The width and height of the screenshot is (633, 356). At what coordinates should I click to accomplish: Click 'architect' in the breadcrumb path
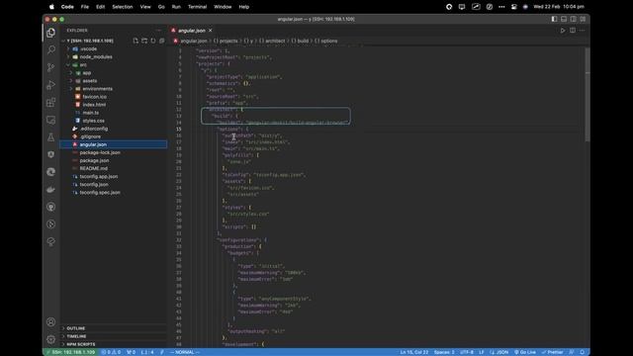pos(275,41)
